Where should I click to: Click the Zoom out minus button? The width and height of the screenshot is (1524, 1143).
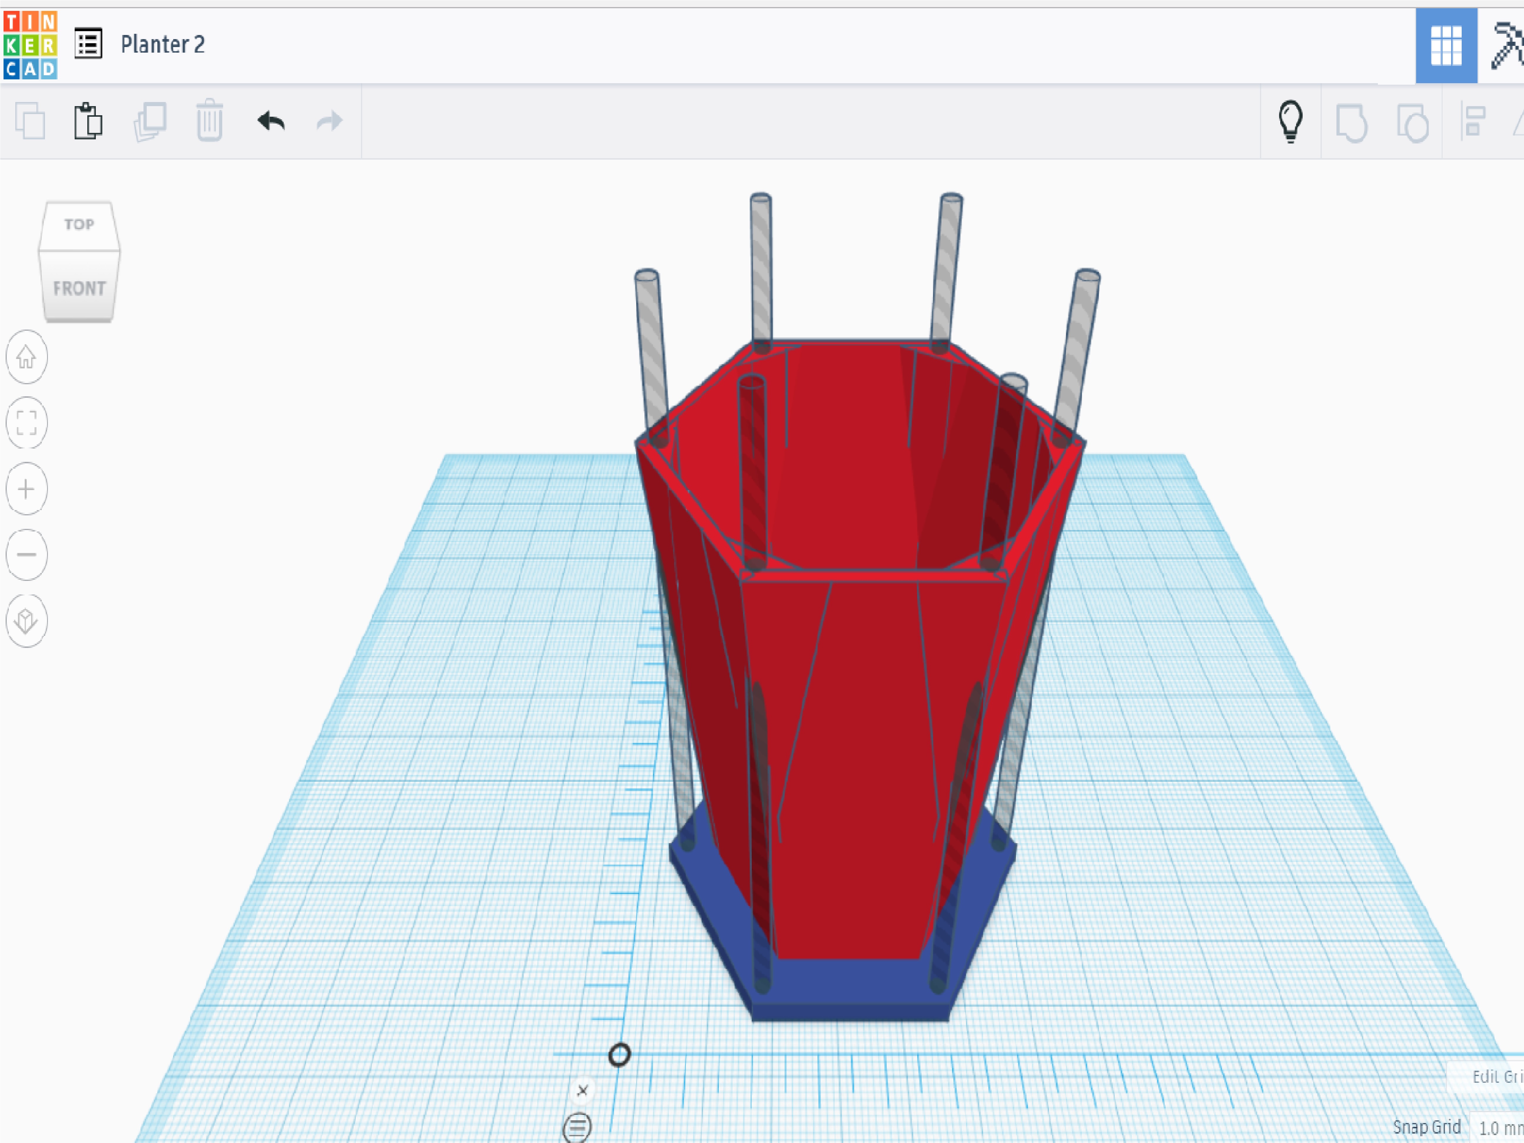click(x=26, y=555)
